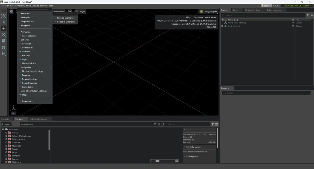314x169 pixels.
Task: Activate the Move tool in left toolbar
Action: click(x=4, y=28)
